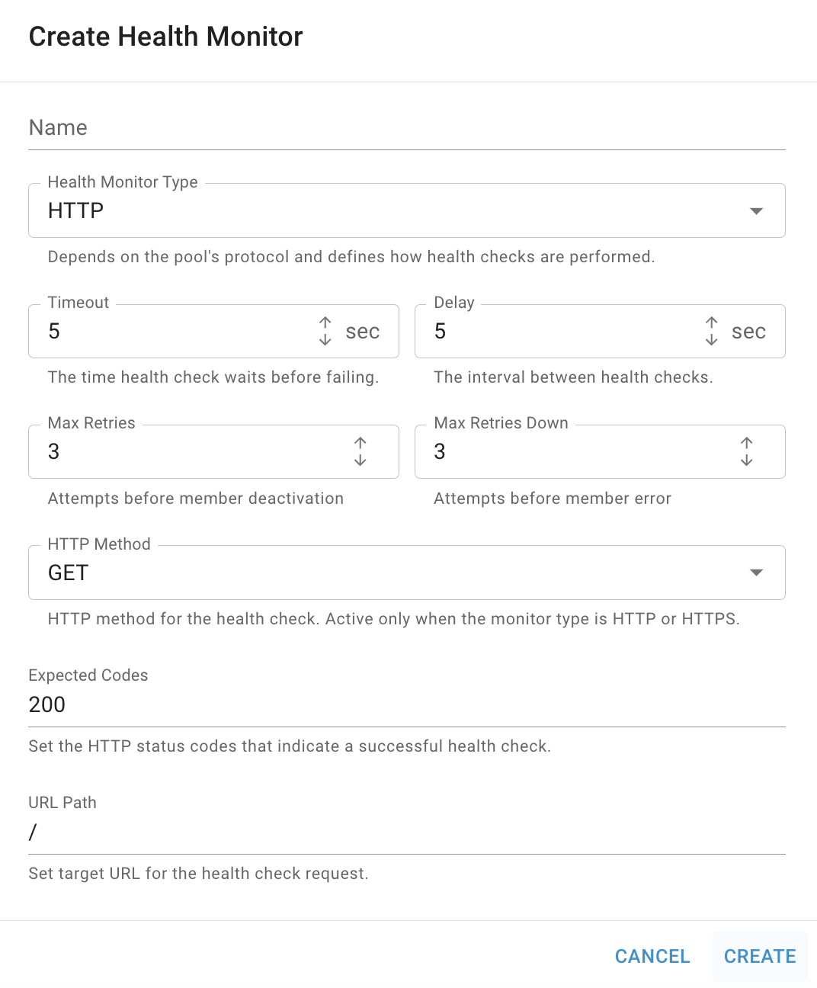
Task: Focus the Name input field
Action: pos(407,128)
